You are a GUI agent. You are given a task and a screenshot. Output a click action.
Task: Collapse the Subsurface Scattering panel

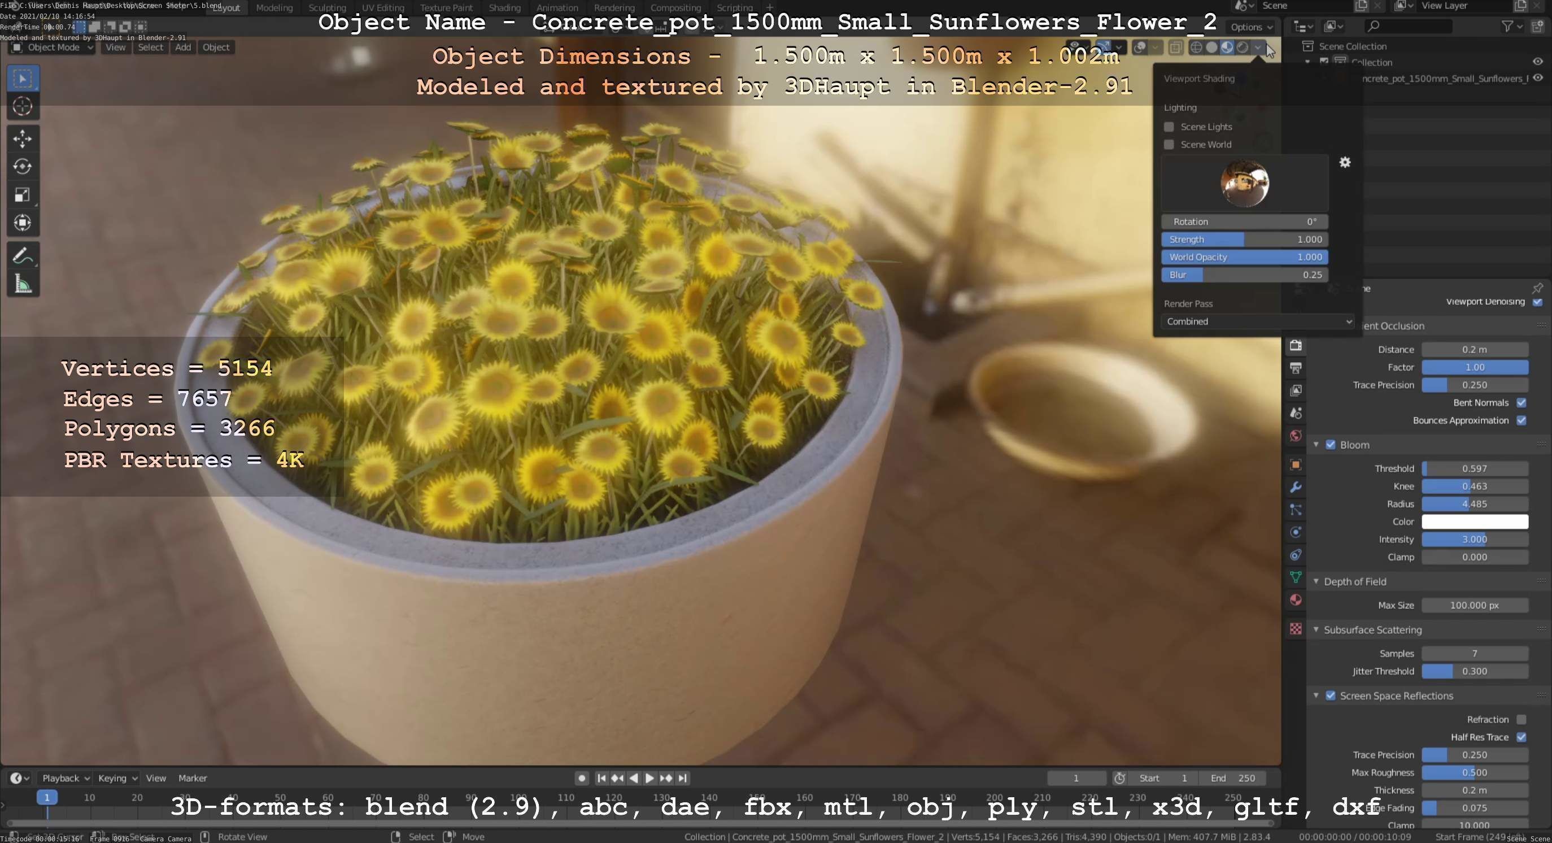(x=1316, y=629)
